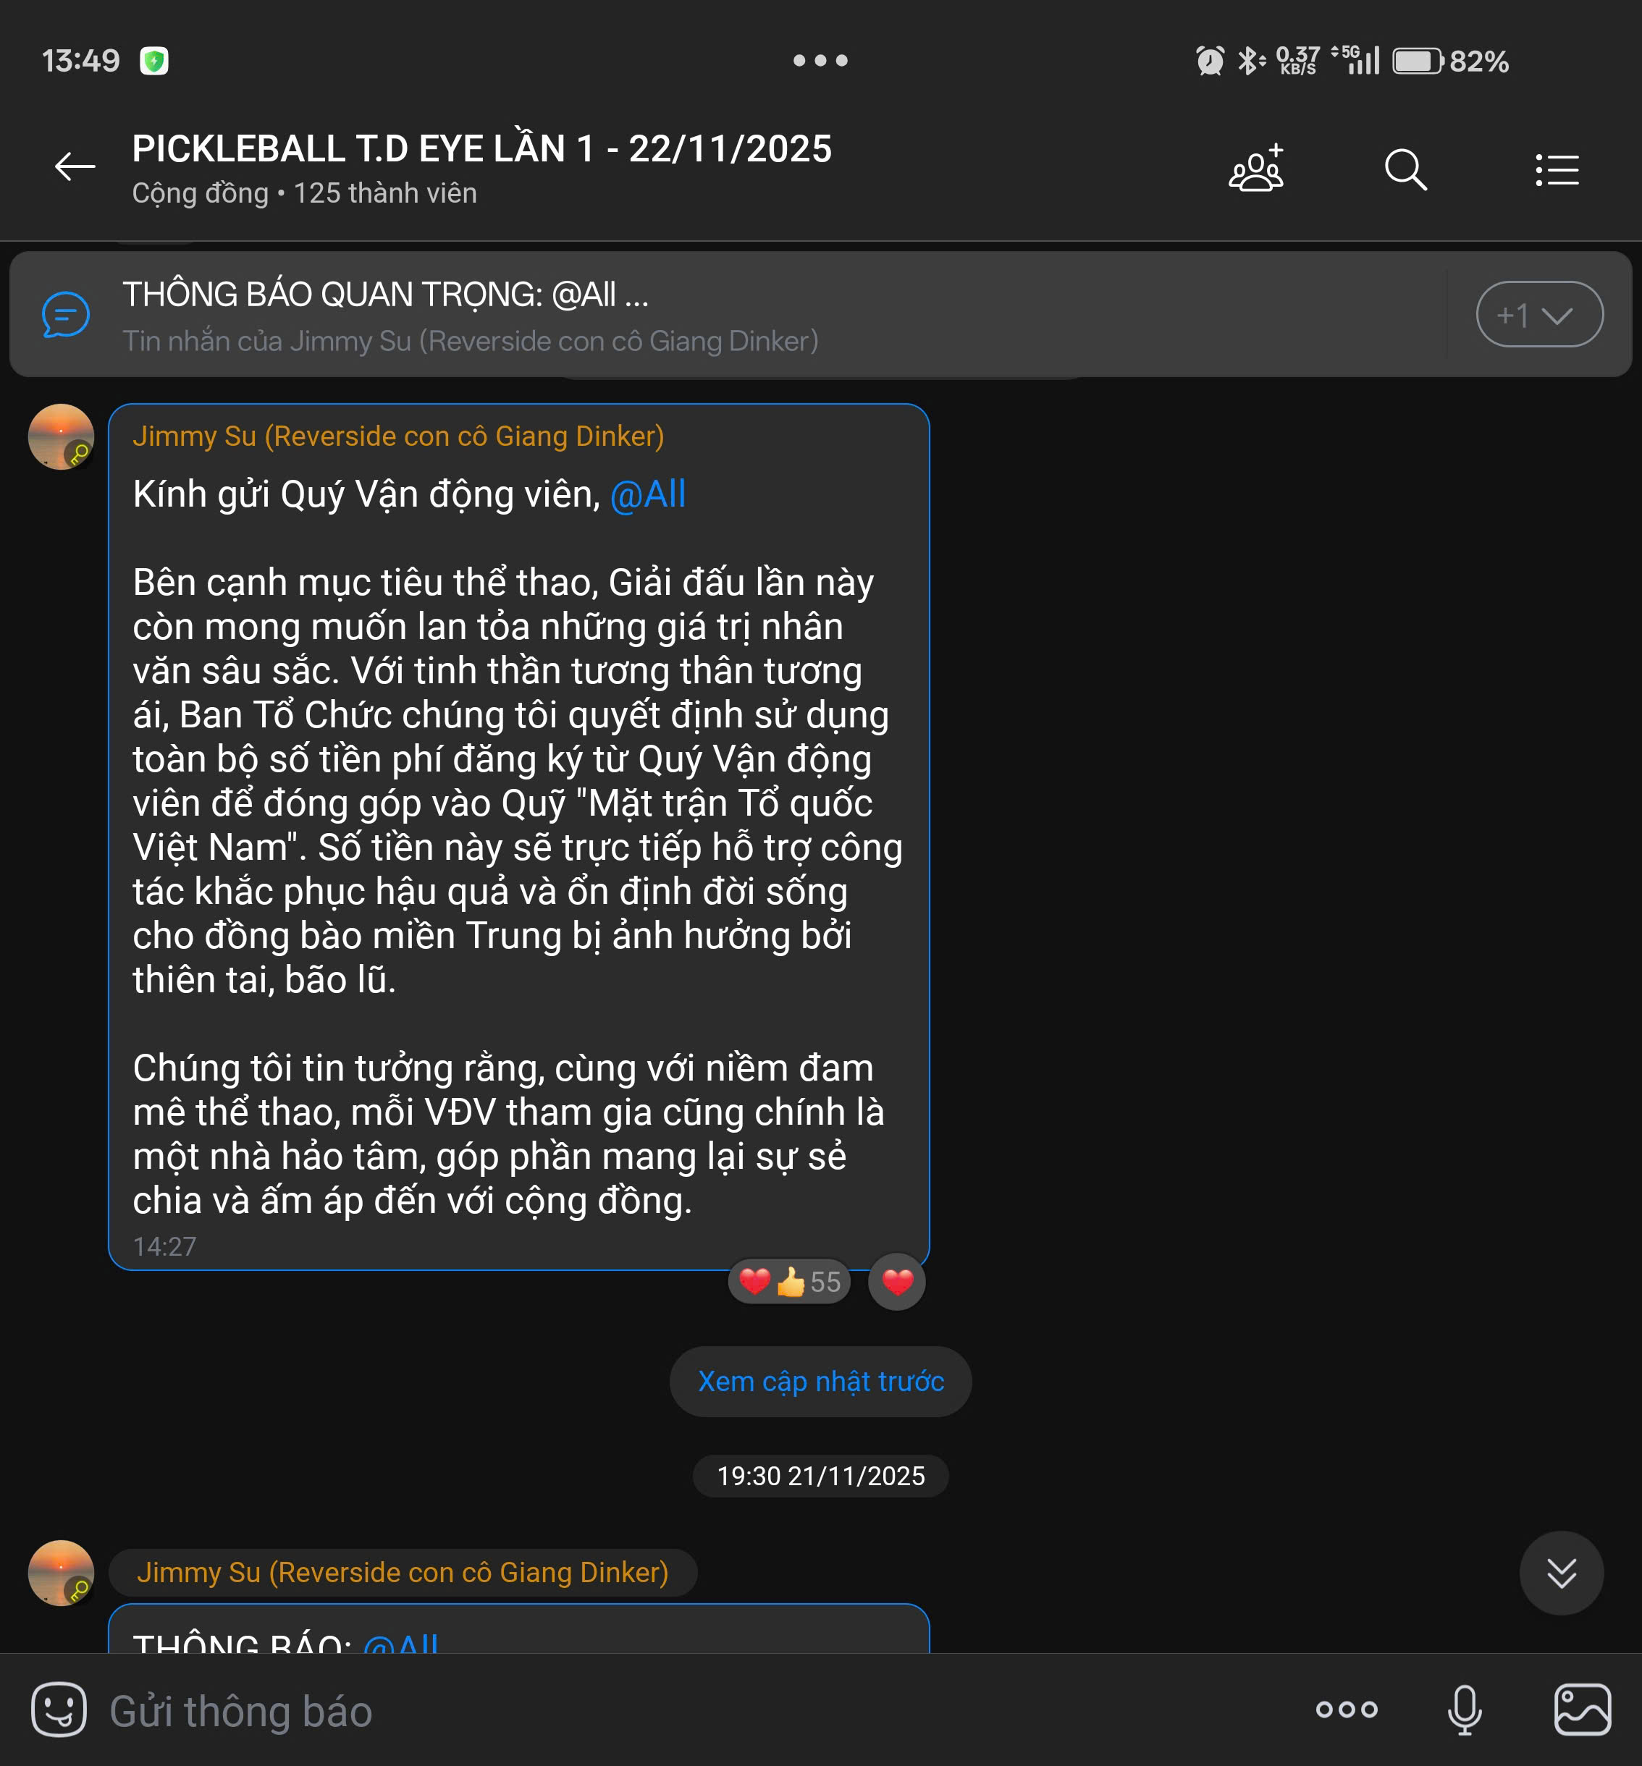Tap the search magnifier icon

[1405, 169]
